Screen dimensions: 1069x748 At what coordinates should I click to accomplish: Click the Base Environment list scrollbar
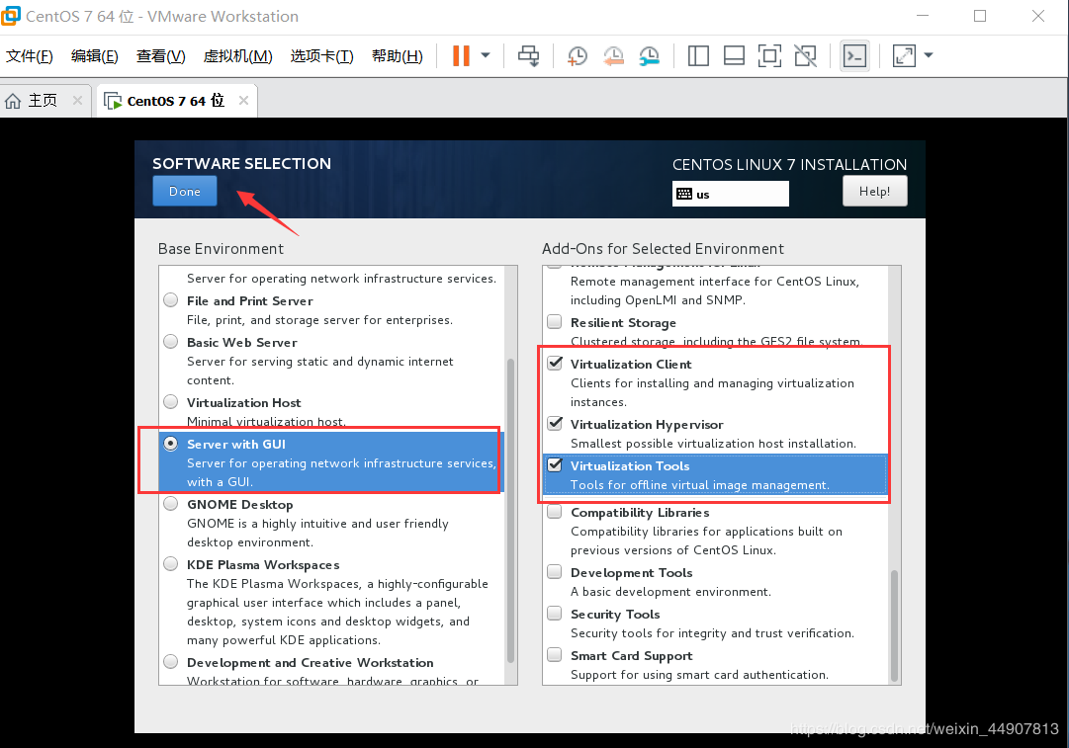coord(510,511)
